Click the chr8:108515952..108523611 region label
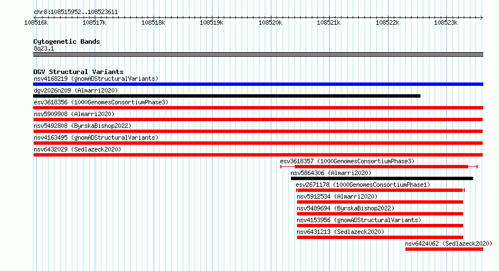The height and width of the screenshot is (271, 499). point(76,12)
